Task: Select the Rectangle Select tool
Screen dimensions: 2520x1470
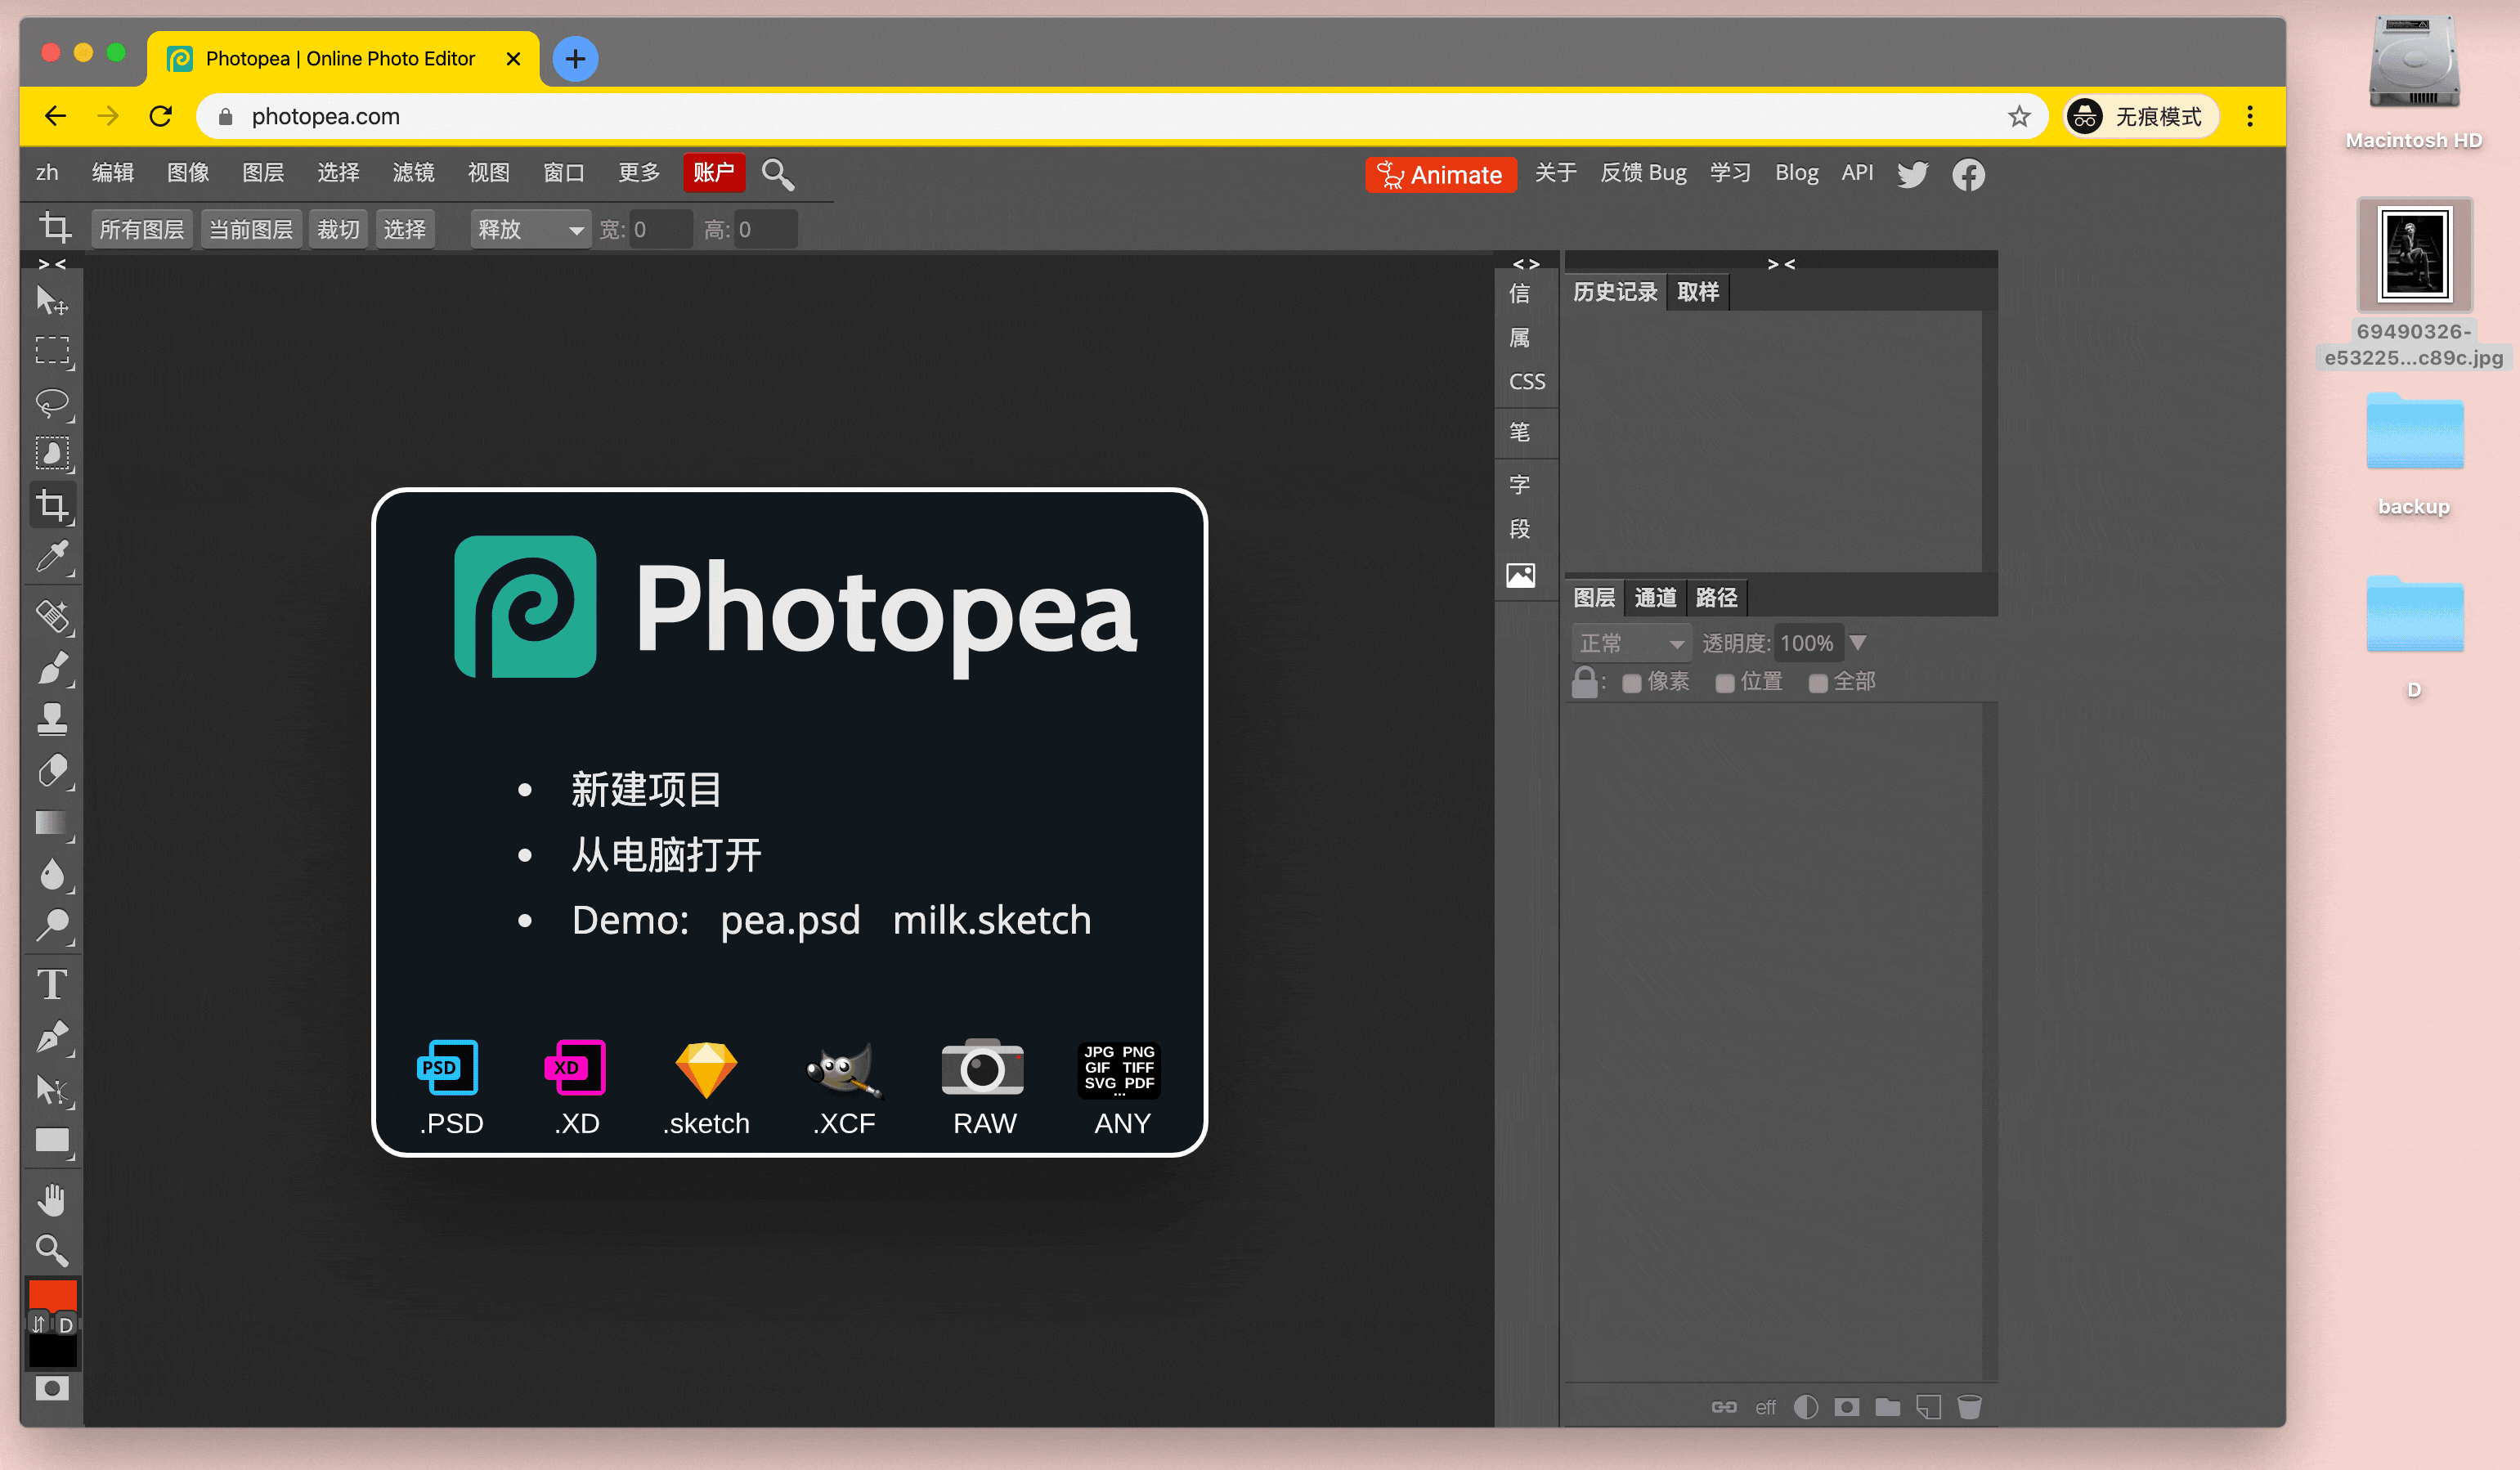Action: tap(52, 351)
